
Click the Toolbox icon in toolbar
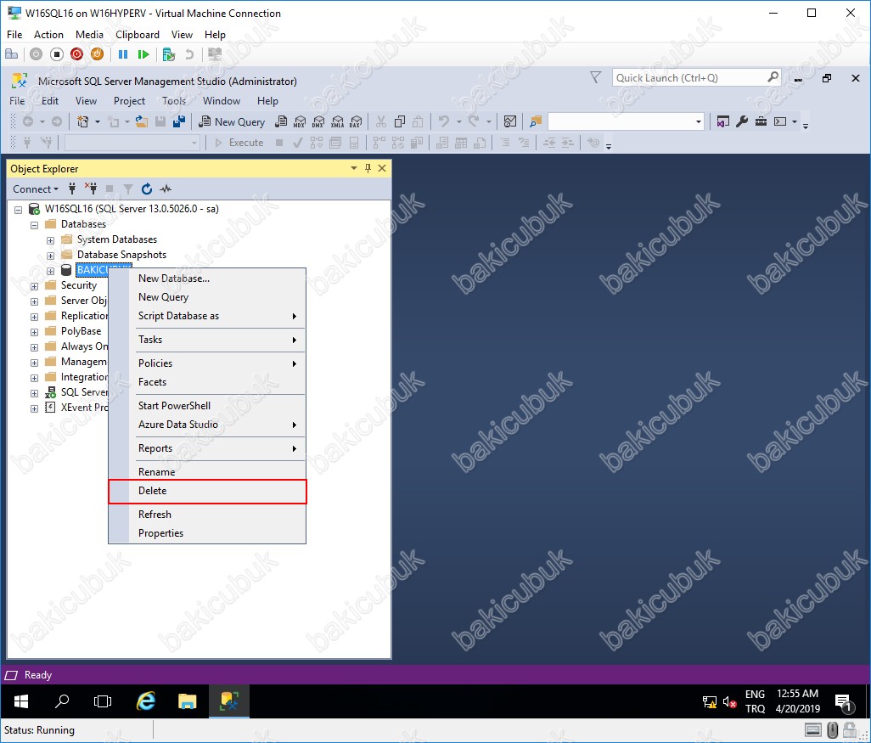tap(761, 121)
